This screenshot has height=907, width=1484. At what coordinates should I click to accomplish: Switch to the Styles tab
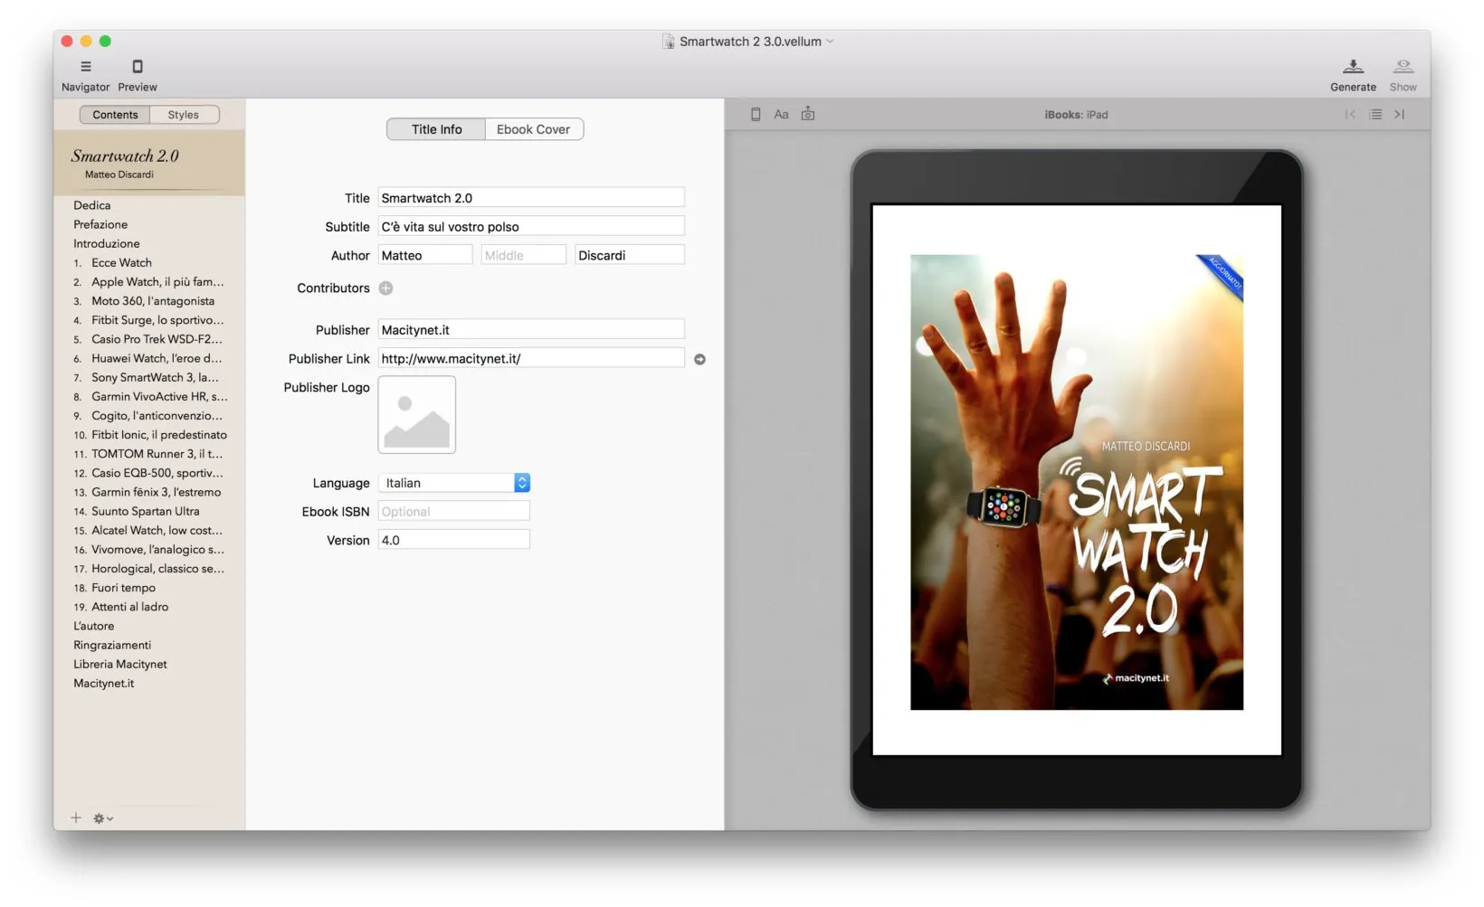pyautogui.click(x=184, y=115)
